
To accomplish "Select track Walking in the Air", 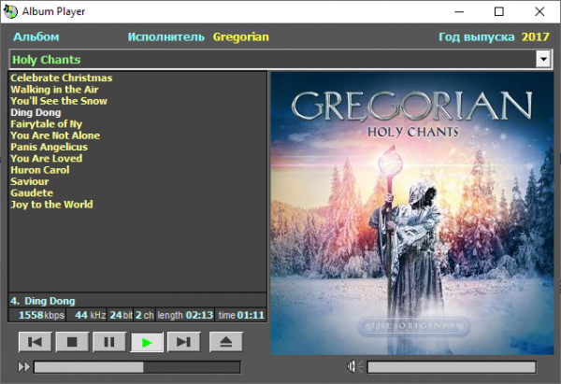I will pos(54,90).
